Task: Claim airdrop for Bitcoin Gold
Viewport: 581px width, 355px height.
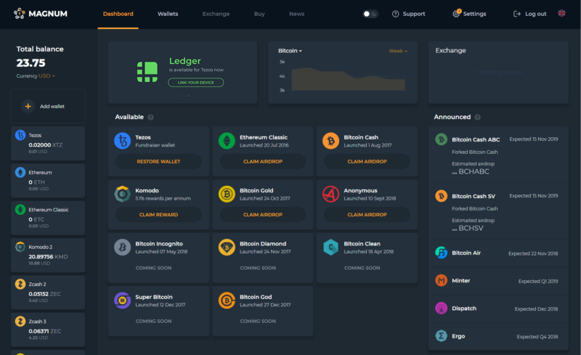Action: coord(263,215)
